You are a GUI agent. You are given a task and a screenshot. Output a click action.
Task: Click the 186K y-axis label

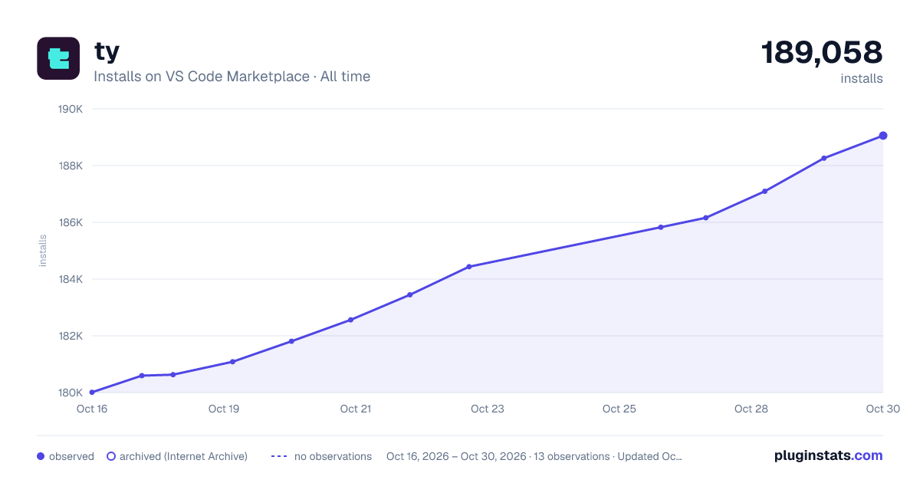71,222
